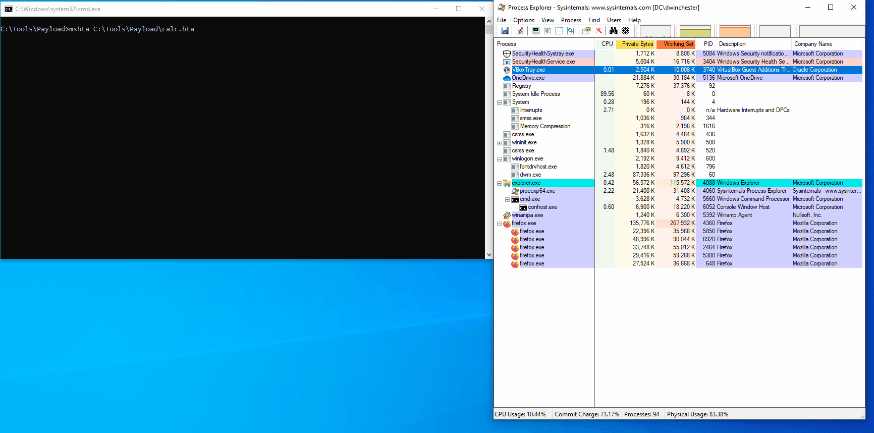Click the conhost.exe console icon
874x433 pixels.
pos(523,207)
